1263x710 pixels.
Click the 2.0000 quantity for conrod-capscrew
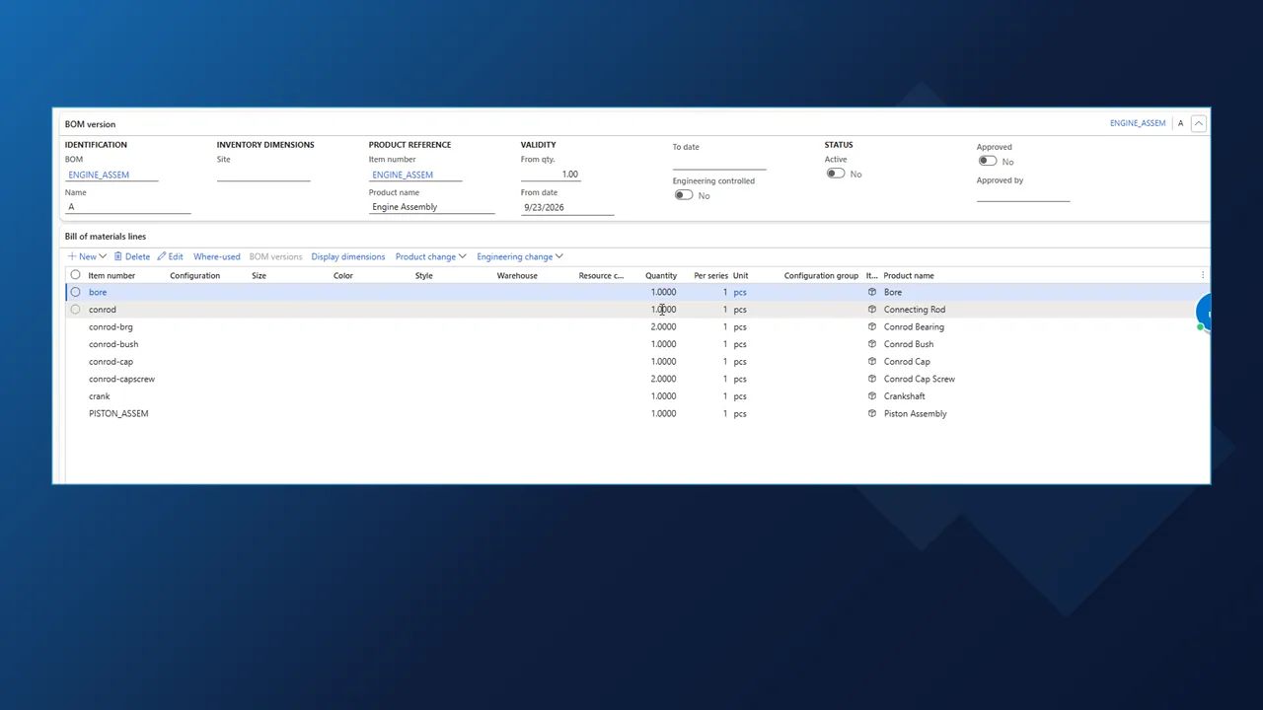[663, 379]
